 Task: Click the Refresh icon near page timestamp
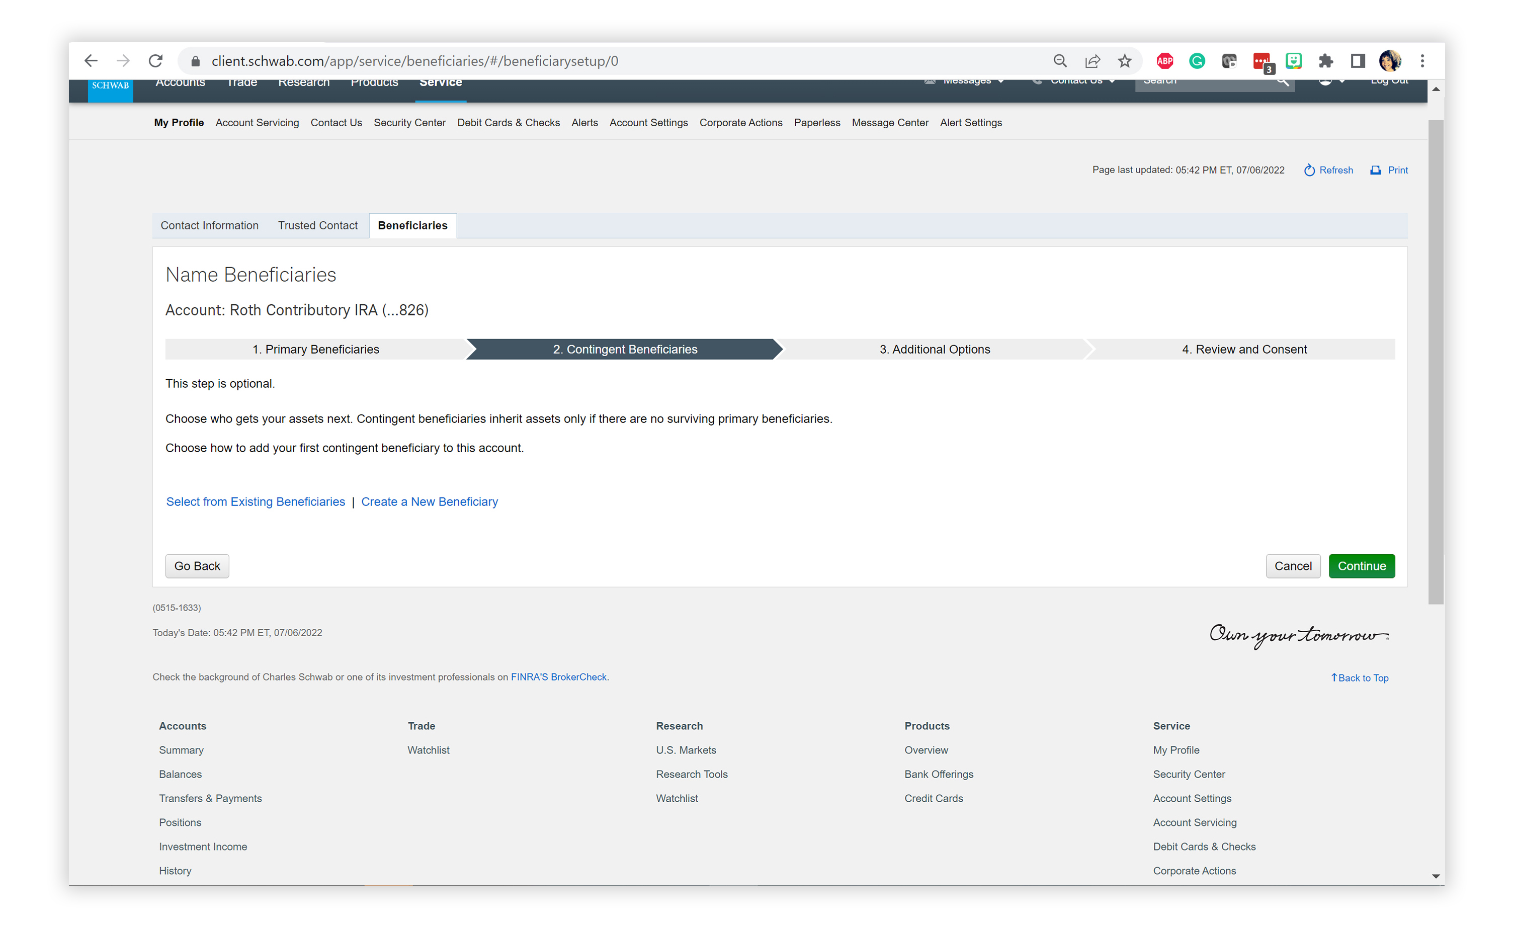(1309, 170)
